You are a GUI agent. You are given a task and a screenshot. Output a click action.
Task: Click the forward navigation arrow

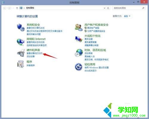click(x=9, y=8)
